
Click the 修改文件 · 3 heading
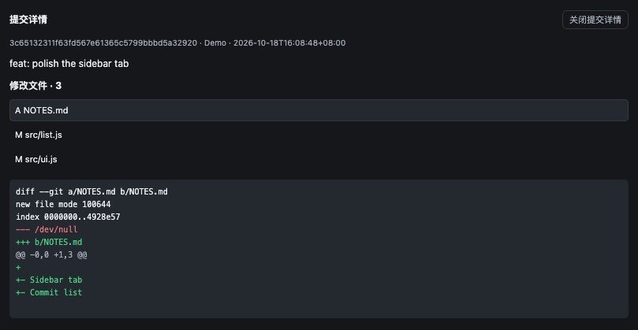[x=35, y=86]
